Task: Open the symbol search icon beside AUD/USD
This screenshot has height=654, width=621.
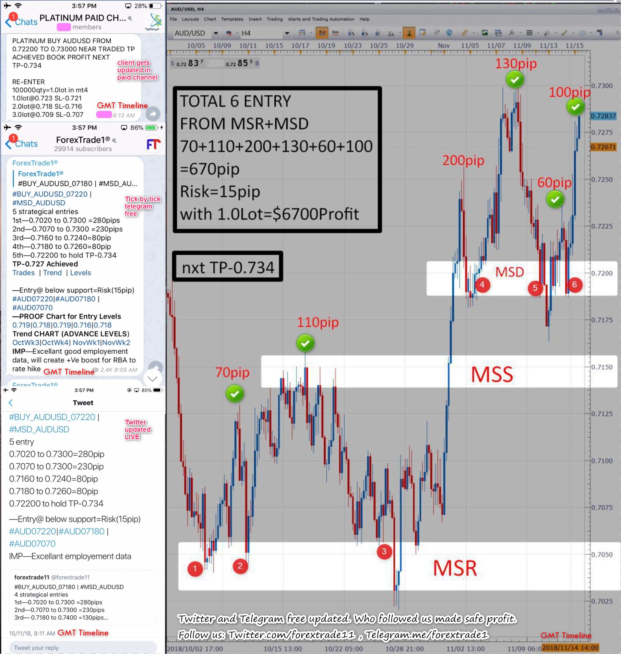Action: click(228, 33)
